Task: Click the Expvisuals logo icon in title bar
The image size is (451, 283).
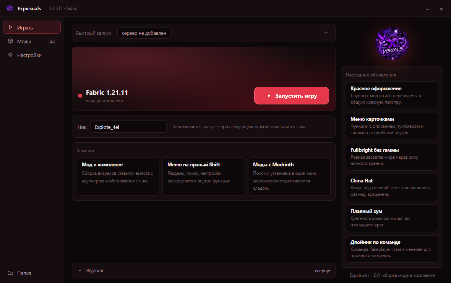Action: [x=10, y=8]
